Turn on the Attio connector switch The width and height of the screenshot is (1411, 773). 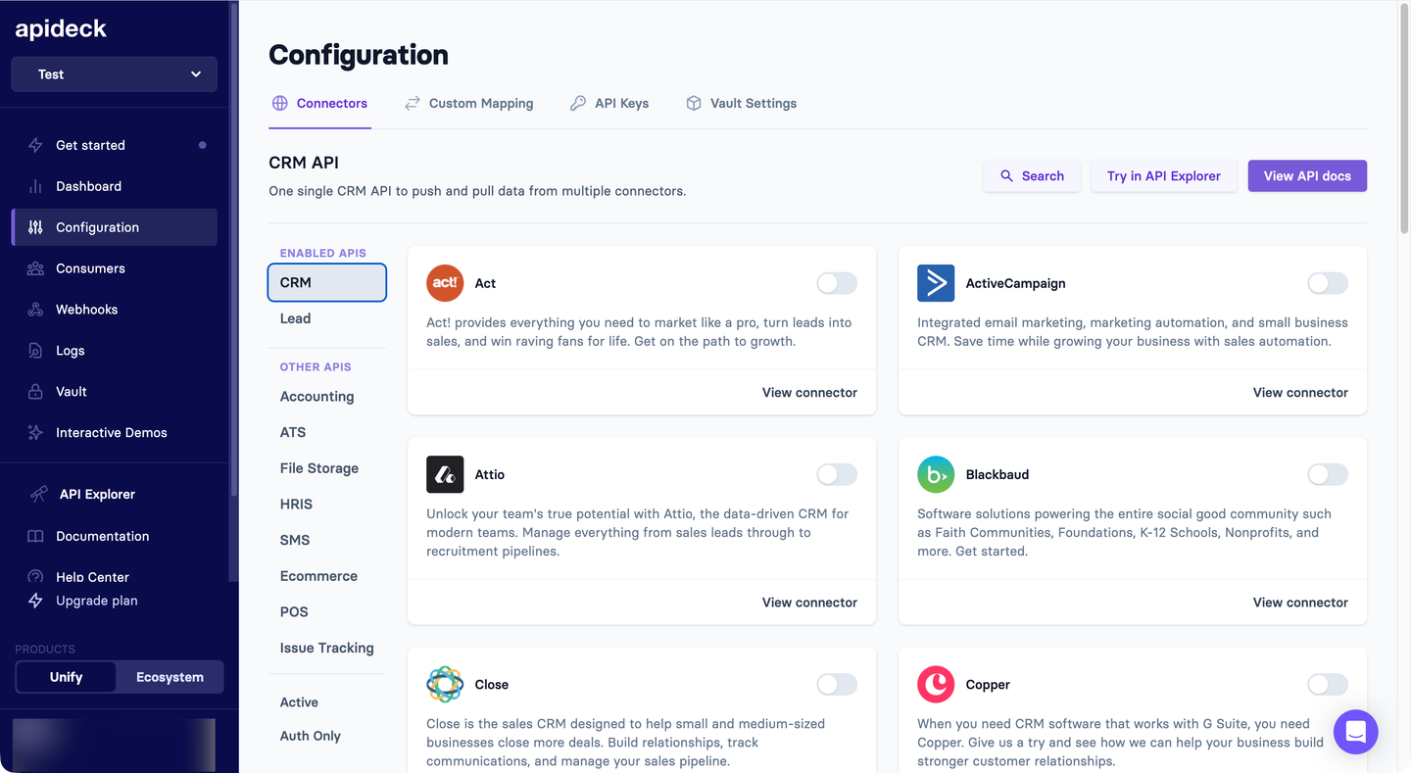837,474
